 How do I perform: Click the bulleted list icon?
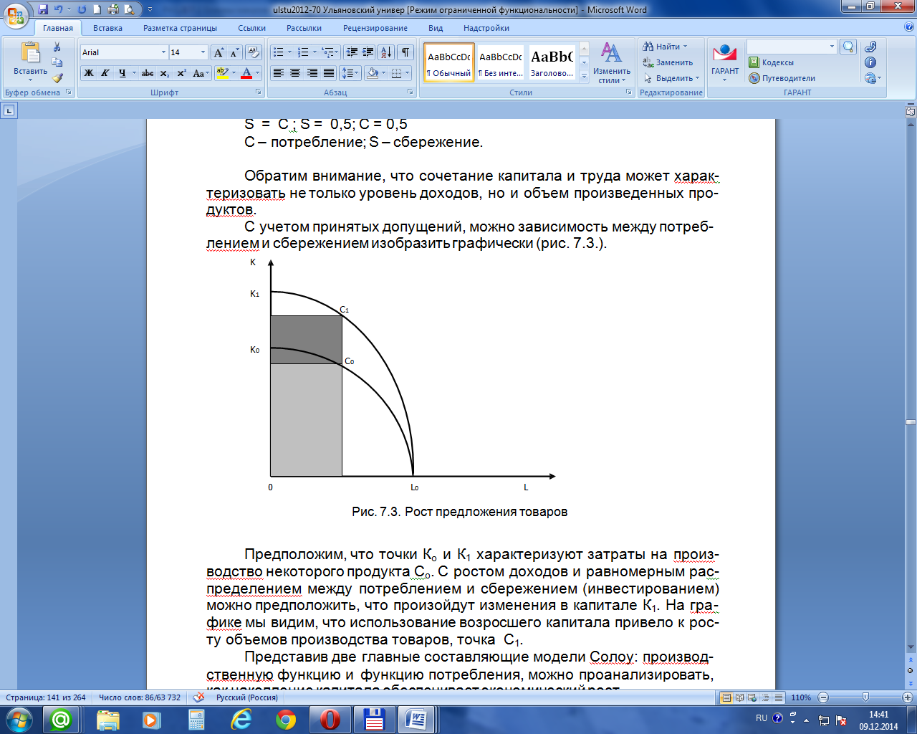tap(279, 52)
